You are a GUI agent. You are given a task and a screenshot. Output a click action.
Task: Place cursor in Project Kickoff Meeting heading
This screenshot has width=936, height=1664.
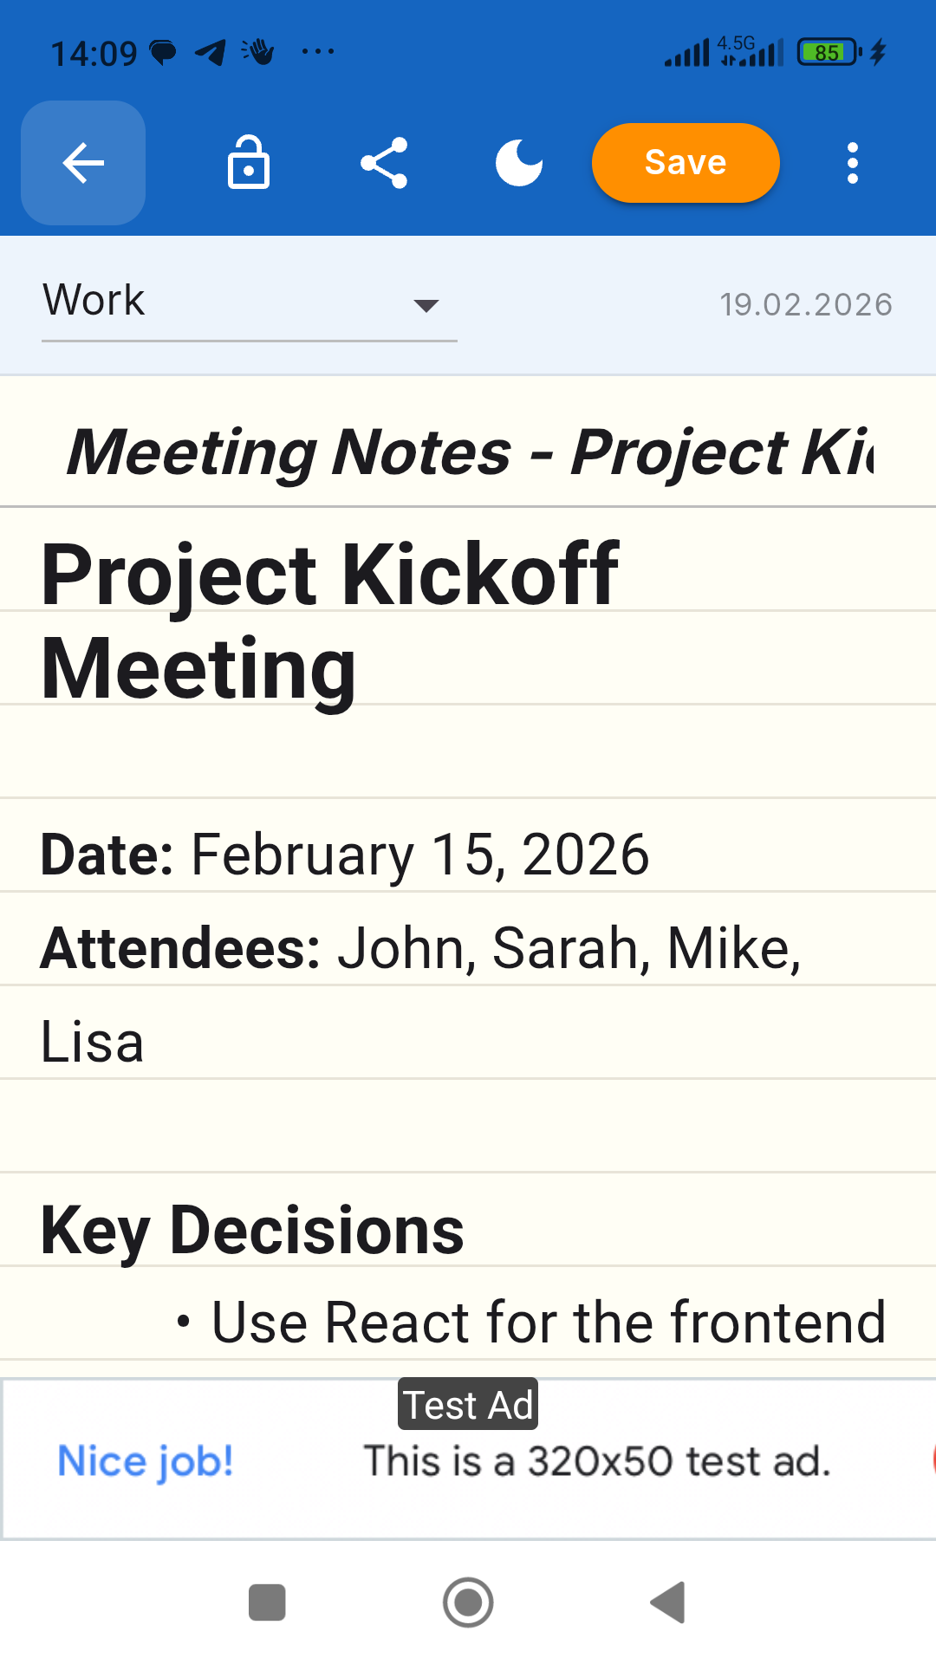(329, 621)
